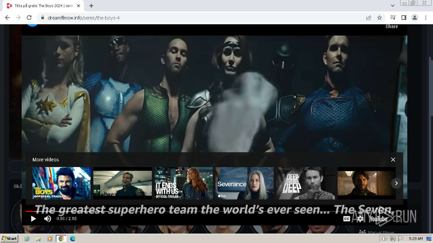Share this page icon in address bar
This screenshot has width=433, height=243.
(369, 18)
